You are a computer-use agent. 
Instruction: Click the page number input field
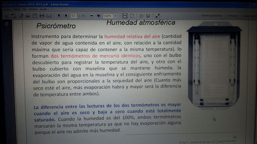pyautogui.click(x=74, y=16)
